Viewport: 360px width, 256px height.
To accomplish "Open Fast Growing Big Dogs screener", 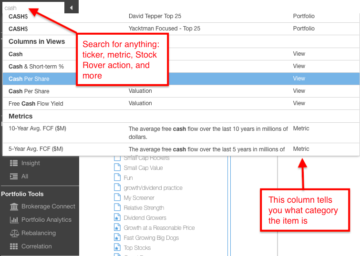I will tap(151, 238).
